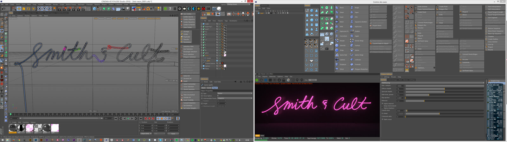Add the Displacer deformer from the palette
The width and height of the screenshot is (507, 142).
[x=342, y=64]
